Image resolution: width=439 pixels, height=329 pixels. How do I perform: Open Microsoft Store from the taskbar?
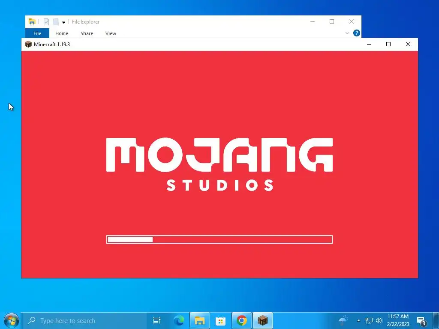click(221, 320)
